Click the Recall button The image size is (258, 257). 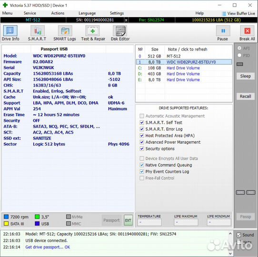(x=245, y=96)
